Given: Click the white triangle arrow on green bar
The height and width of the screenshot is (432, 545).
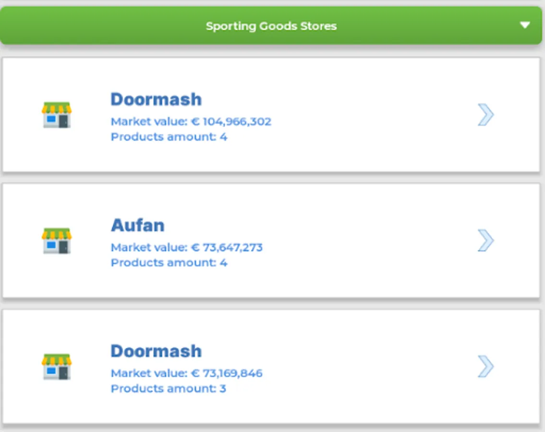Looking at the screenshot, I should click(525, 25).
